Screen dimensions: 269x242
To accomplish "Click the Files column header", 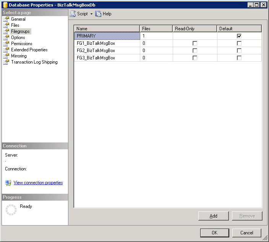I will [x=156, y=29].
